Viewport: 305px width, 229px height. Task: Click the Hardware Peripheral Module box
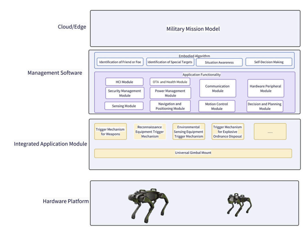pos(266,88)
